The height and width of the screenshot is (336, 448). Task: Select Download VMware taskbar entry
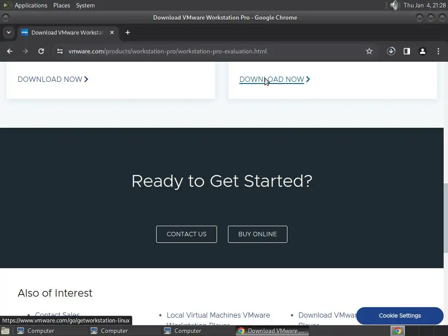272,331
